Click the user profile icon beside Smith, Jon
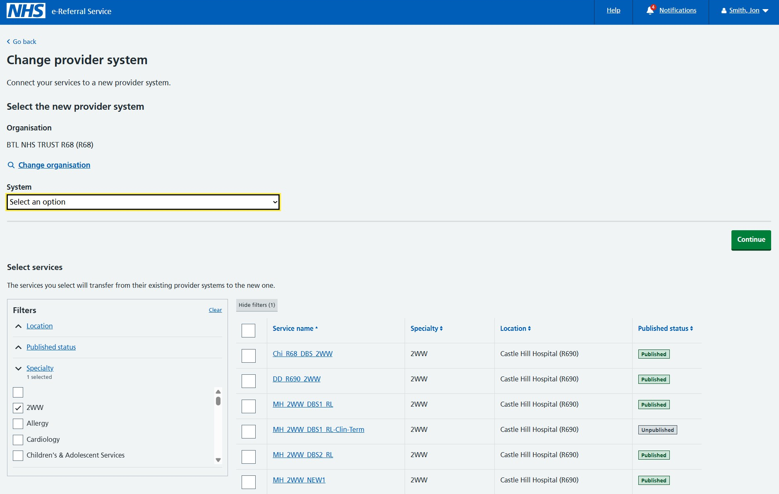The width and height of the screenshot is (779, 494). tap(724, 11)
